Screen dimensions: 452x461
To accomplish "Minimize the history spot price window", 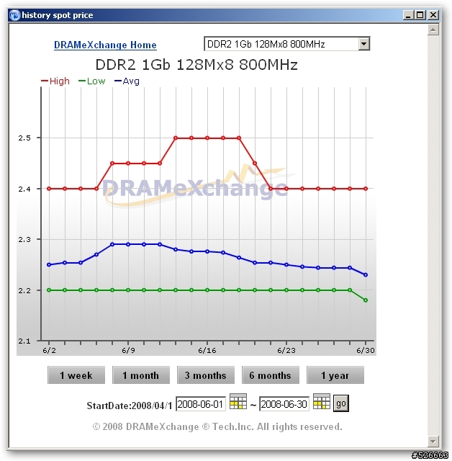I will click(x=407, y=15).
